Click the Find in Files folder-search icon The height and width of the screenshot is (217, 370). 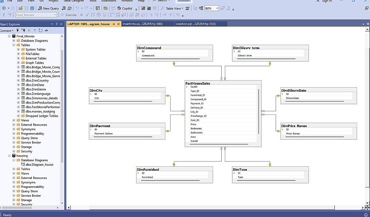[x=105, y=8]
